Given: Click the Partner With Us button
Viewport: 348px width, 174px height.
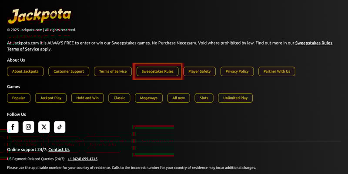Looking at the screenshot, I should [277, 71].
